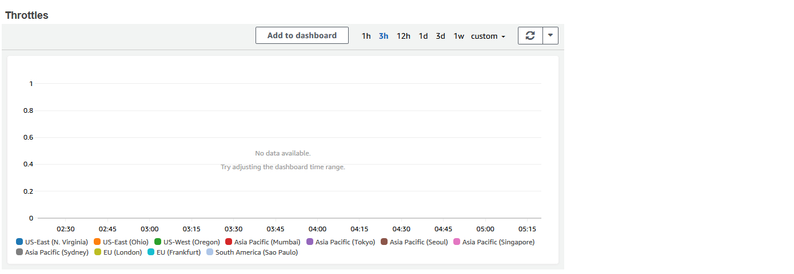The width and height of the screenshot is (794, 274).
Task: Toggle US-East (Ohio) orange legend swatch
Action: point(97,242)
